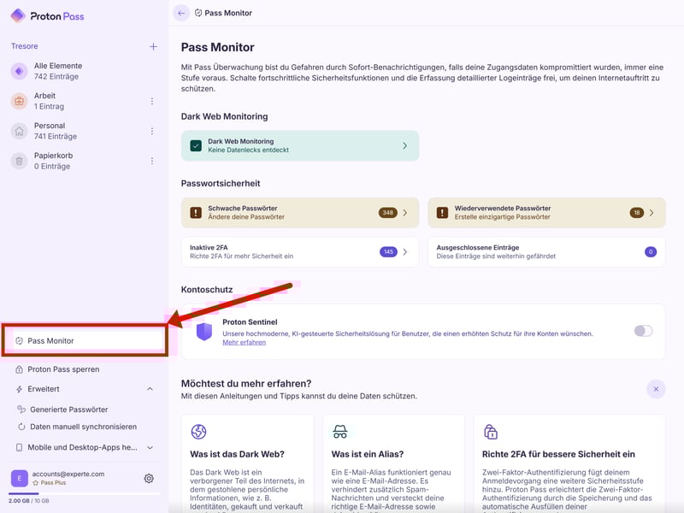The width and height of the screenshot is (684, 513).
Task: Open the settings gear icon
Action: click(149, 479)
